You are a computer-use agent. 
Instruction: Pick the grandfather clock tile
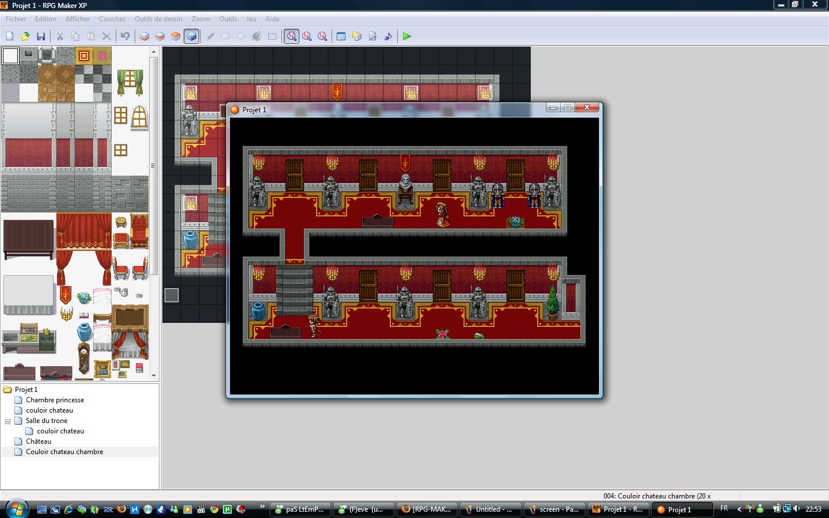click(x=84, y=360)
